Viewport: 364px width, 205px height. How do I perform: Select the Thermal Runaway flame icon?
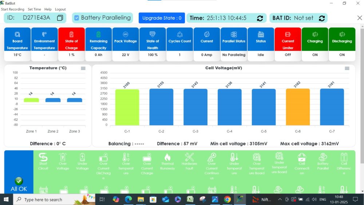[x=167, y=157]
